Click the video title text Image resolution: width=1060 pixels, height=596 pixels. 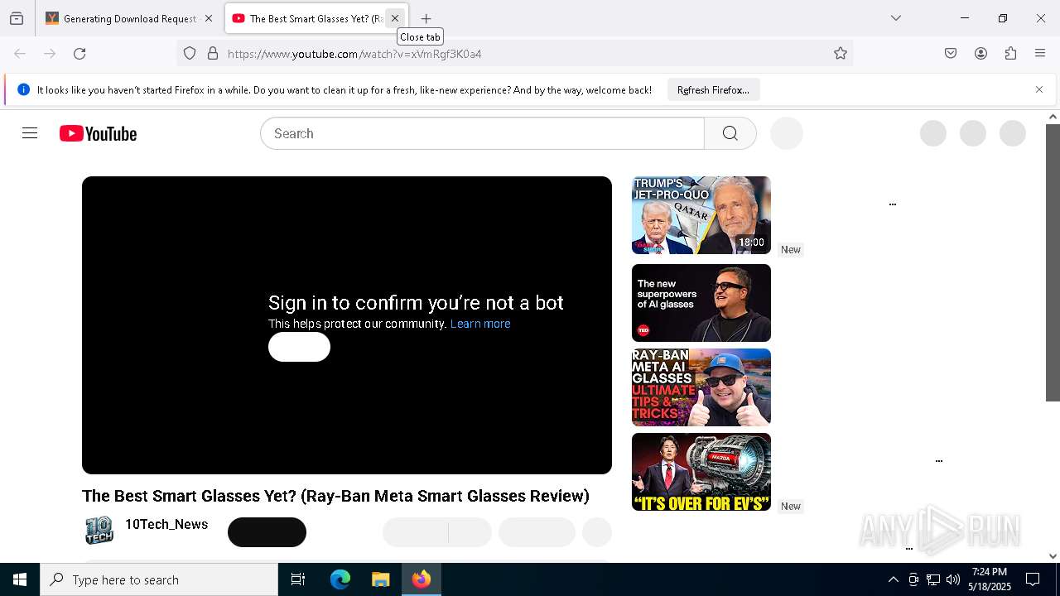point(335,496)
